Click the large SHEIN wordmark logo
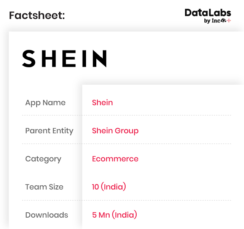Viewport: 244px width, 229px height. coord(64,59)
